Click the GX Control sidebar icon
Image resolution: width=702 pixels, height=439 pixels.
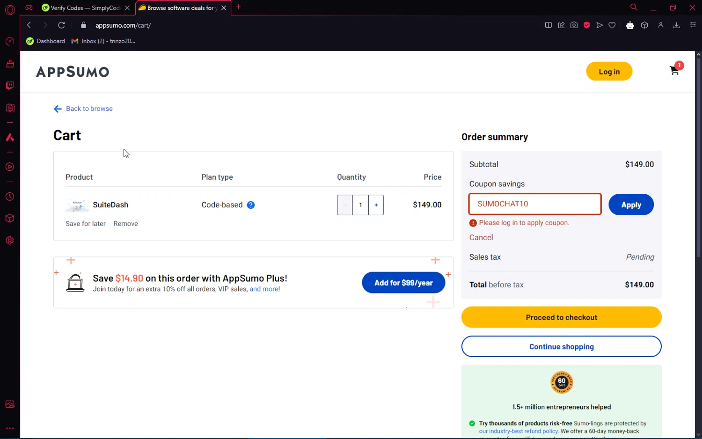click(10, 42)
